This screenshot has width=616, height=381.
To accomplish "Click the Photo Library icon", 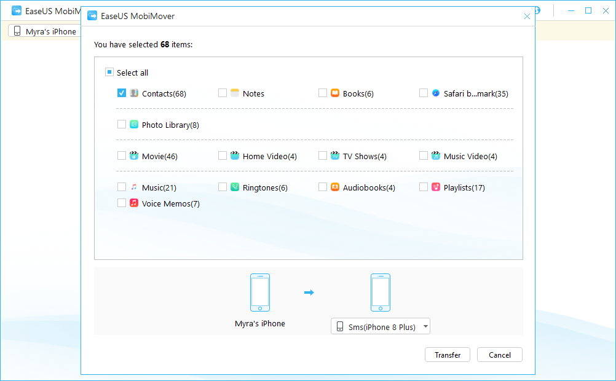I will coord(134,125).
